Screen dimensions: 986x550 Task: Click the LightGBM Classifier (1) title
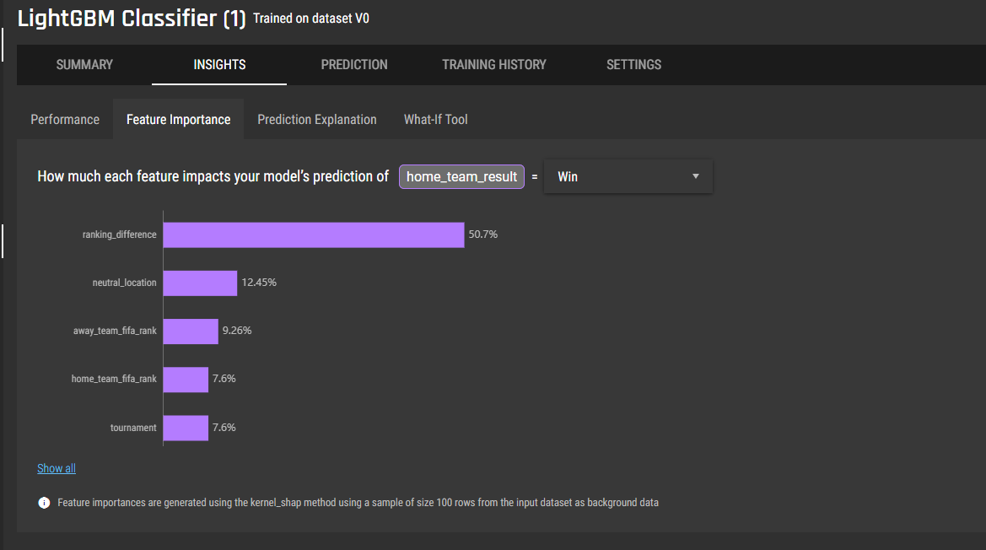coord(132,19)
